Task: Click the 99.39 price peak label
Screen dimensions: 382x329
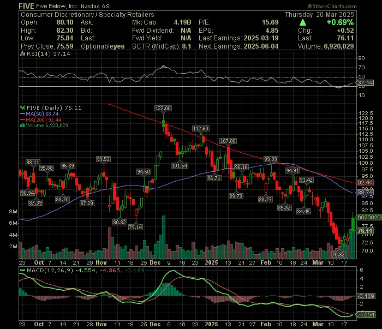Action: pyautogui.click(x=271, y=159)
